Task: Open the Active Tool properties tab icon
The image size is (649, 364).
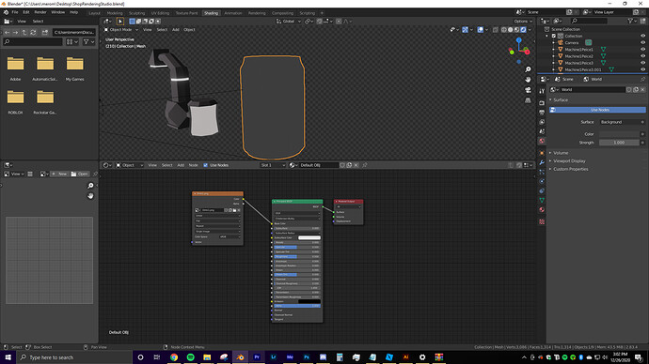Action: tap(542, 91)
